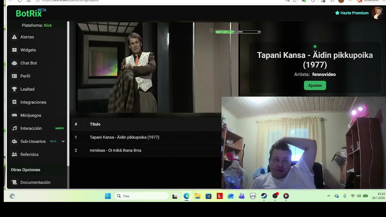Click the Integraciones icon in sidebar
Screen dimensions: 386x217
click(x=14, y=102)
